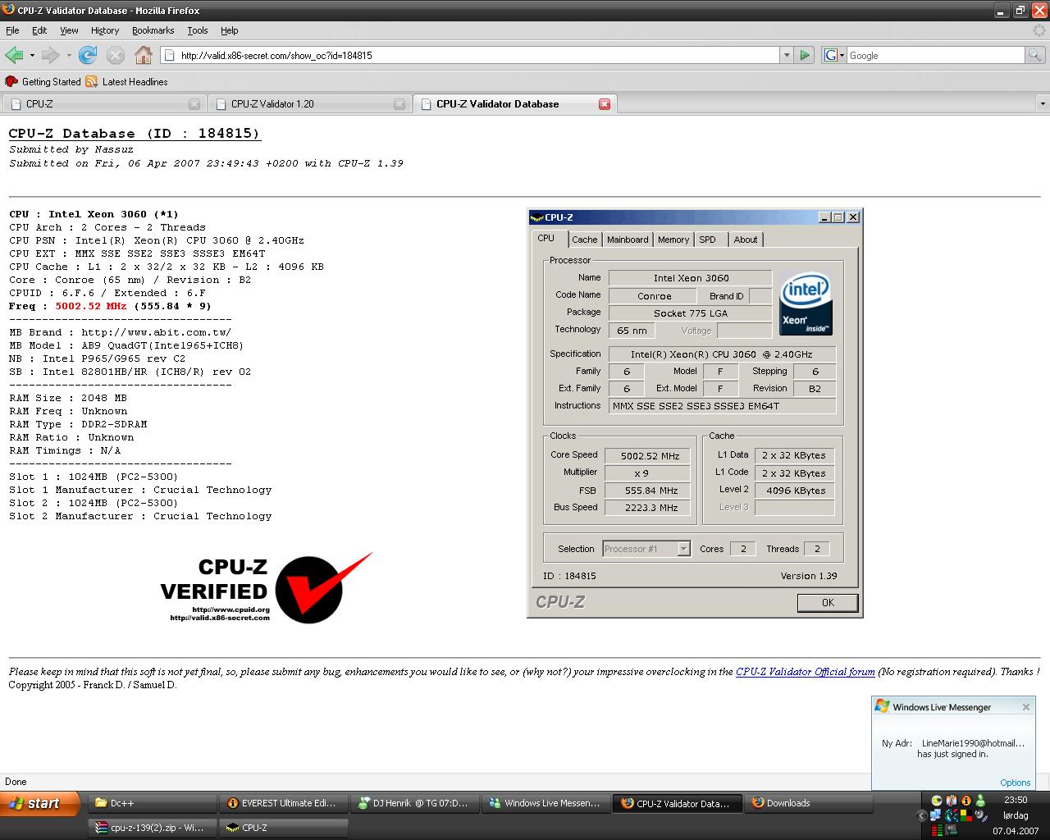Click the Latest Headlines RSS icon
The height and width of the screenshot is (840, 1050).
point(92,82)
